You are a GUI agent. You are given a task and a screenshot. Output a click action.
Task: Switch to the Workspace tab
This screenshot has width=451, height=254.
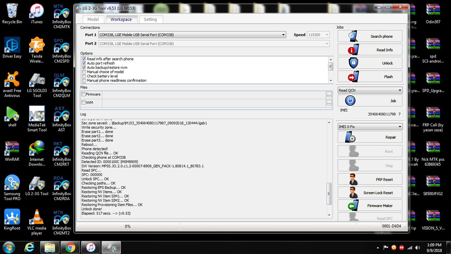(x=121, y=19)
